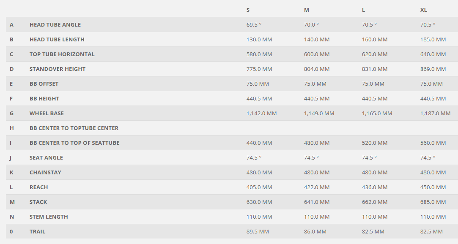Click BB CENTER TO TOPTUBE CENTER label
The width and height of the screenshot is (458, 244).
(x=74, y=128)
